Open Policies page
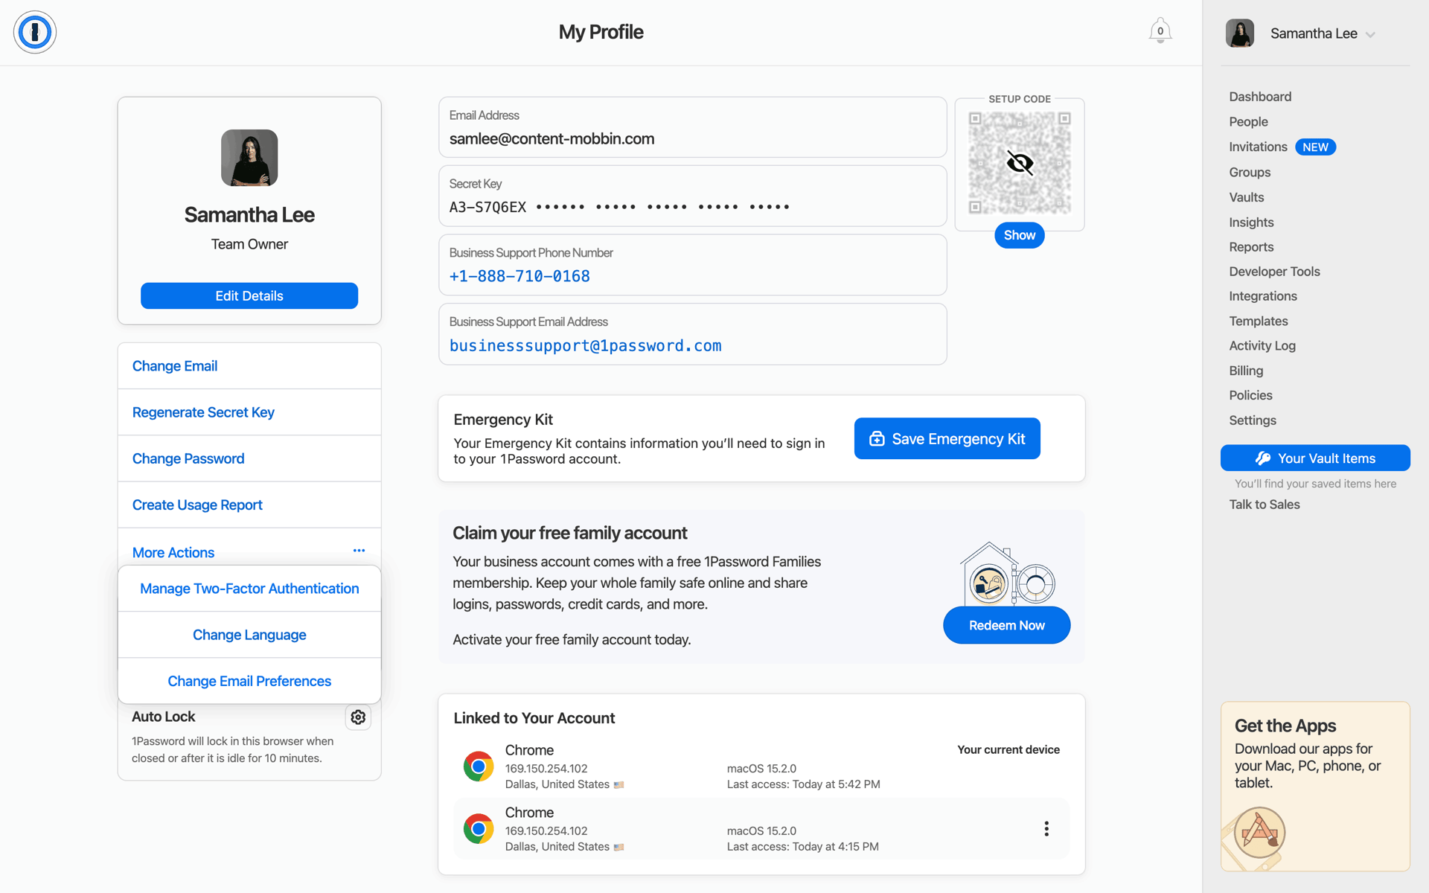Screen dimensions: 1429x893 [1250, 395]
